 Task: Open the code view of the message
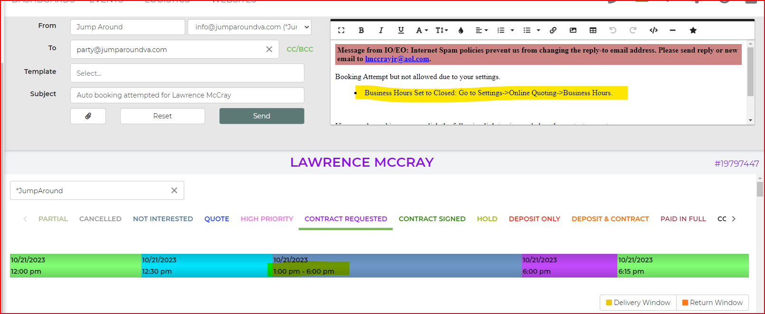click(x=653, y=30)
